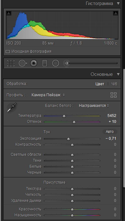
Task: Click the Оттенок slider handle
Action: tap(74, 122)
